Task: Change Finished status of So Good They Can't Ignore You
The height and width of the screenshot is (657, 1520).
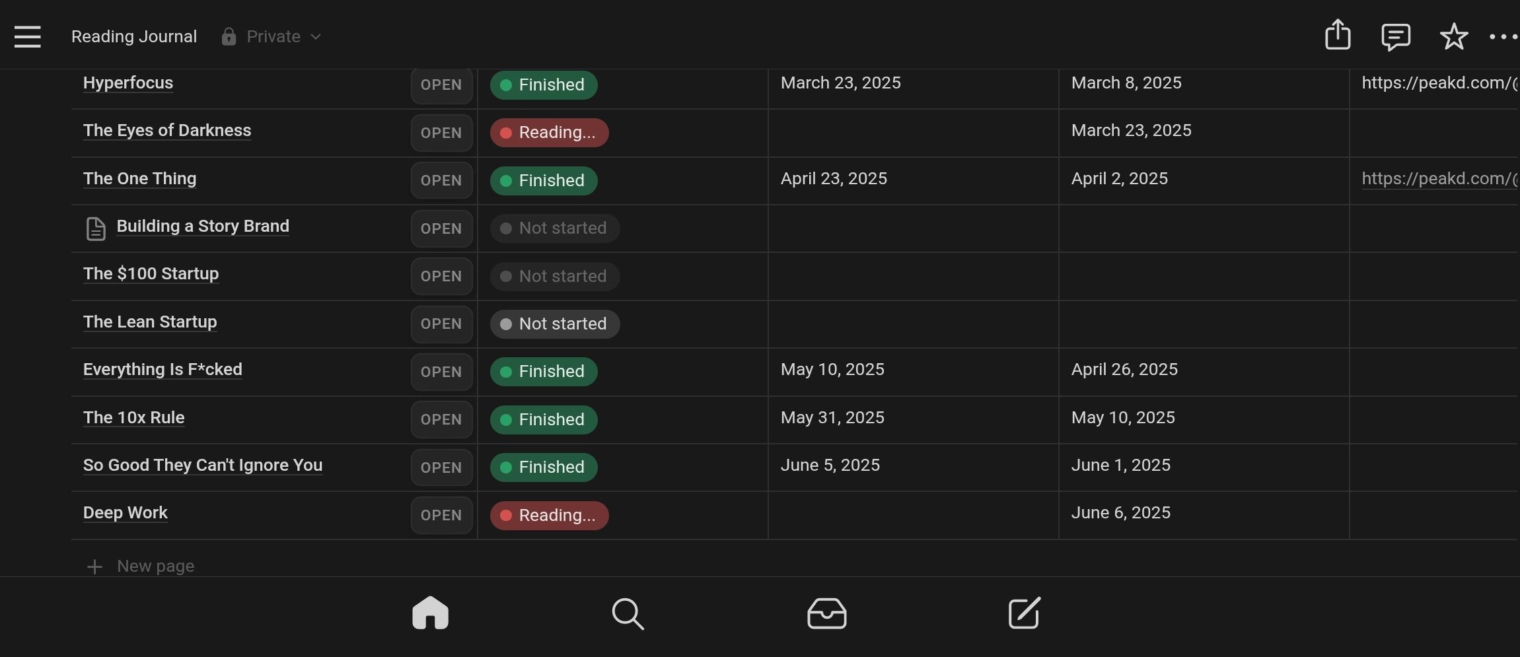Action: [x=544, y=467]
